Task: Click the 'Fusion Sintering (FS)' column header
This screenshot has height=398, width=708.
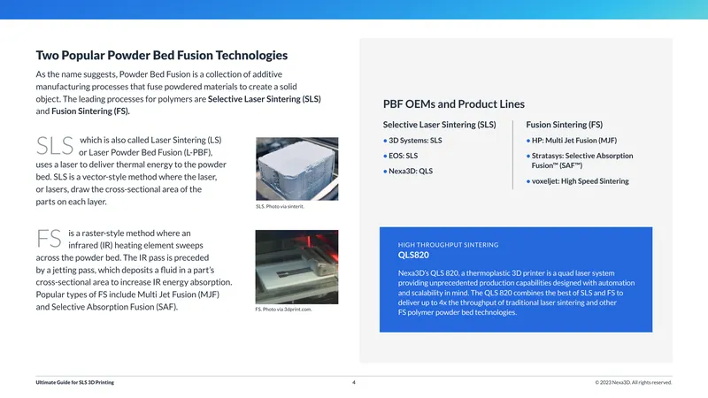Action: [x=564, y=125]
